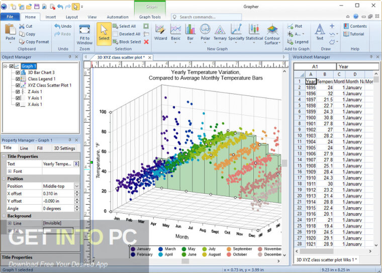
Task: Switch to the Insert ribbon tab
Action: (x=51, y=17)
